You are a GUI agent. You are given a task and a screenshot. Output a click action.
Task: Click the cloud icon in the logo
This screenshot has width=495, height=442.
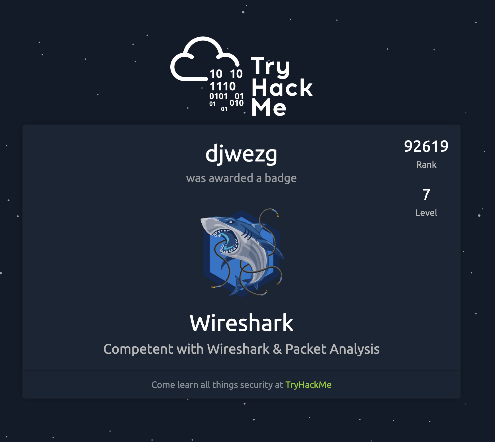204,59
